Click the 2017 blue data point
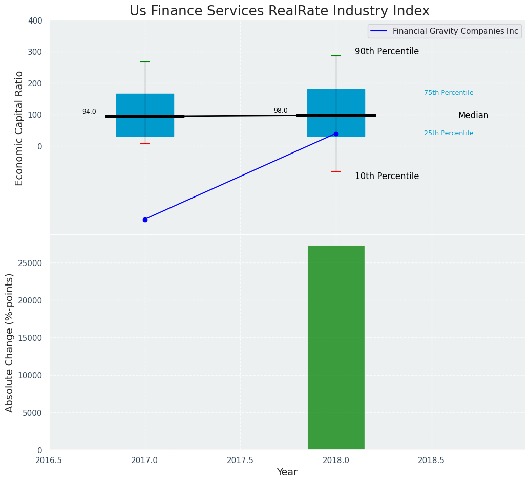 (x=145, y=220)
